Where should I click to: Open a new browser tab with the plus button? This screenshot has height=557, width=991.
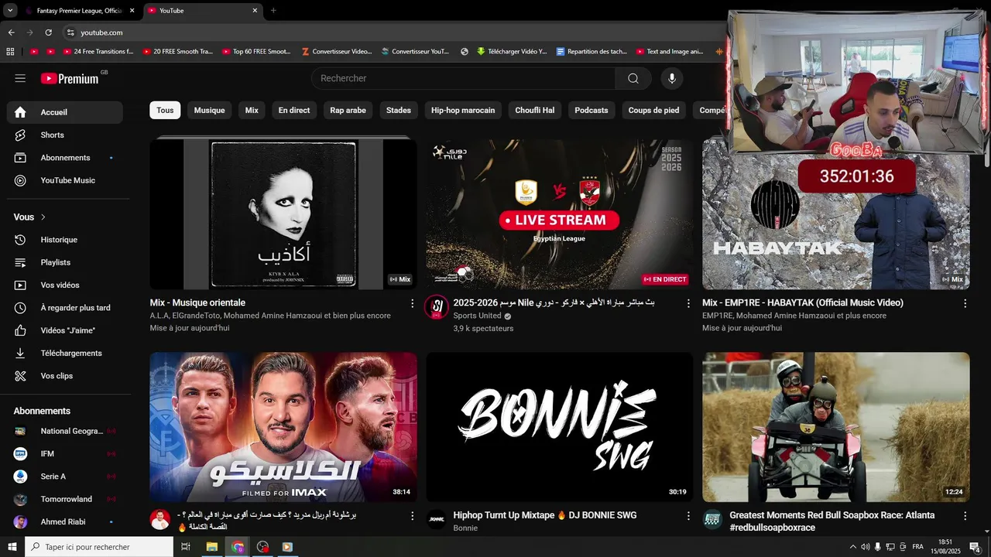(x=273, y=11)
